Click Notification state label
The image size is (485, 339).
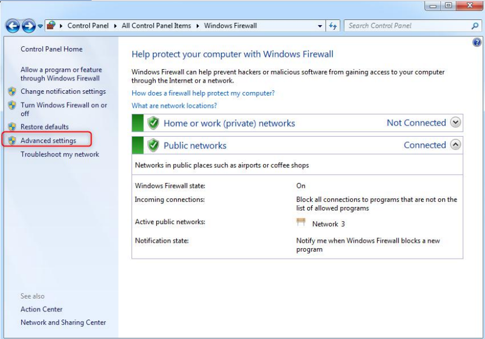(x=162, y=240)
